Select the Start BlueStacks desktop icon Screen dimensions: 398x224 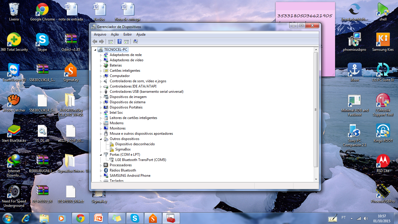14,133
